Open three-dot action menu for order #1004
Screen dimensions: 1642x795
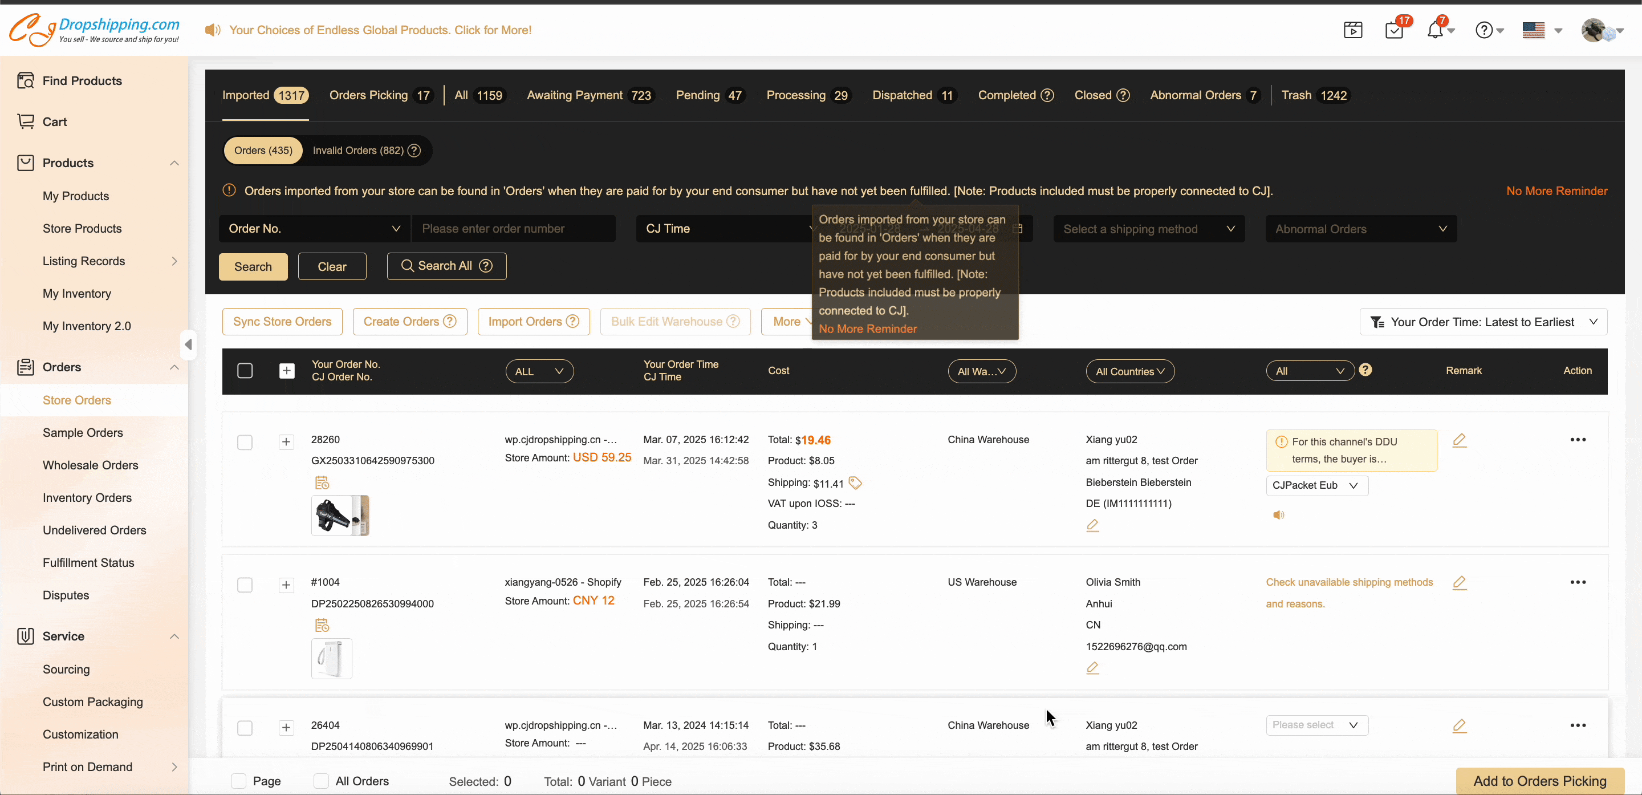click(1578, 582)
